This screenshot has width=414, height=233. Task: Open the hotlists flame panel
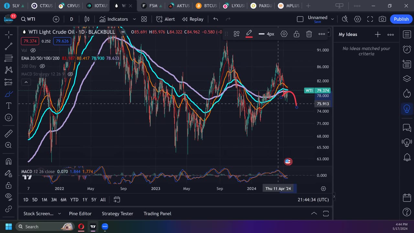407,94
